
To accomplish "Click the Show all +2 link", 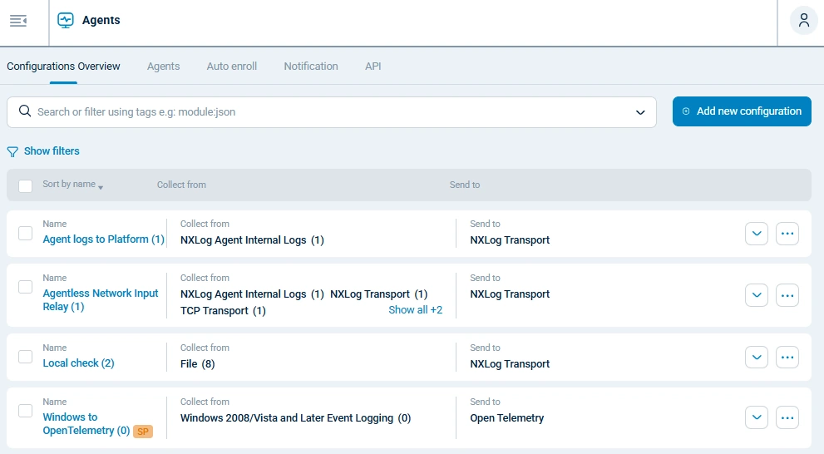I will pos(415,310).
